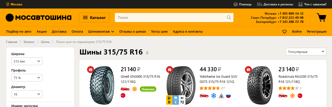This screenshot has height=107, width=332.
Task: Click the wet grip C label on Yokohama
Action: (175, 100)
